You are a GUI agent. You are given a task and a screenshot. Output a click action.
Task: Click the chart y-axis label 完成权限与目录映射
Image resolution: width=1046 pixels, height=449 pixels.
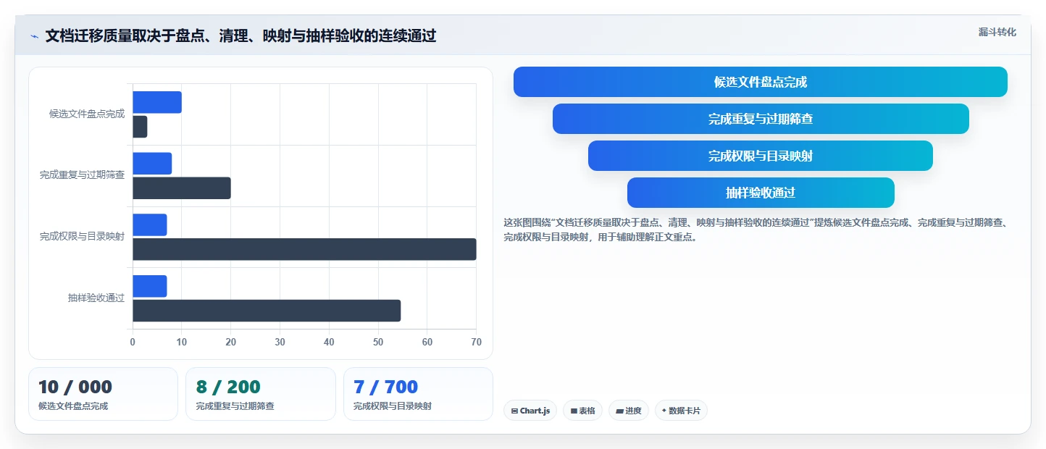tap(82, 236)
